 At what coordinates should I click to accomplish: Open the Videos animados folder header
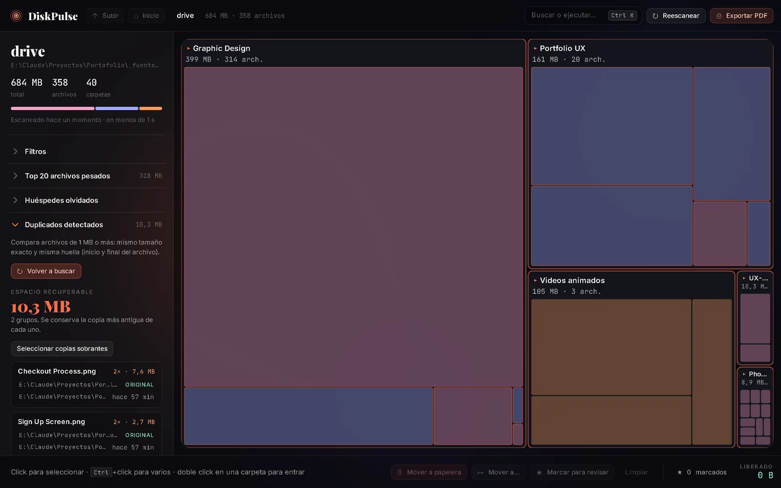coord(632,285)
